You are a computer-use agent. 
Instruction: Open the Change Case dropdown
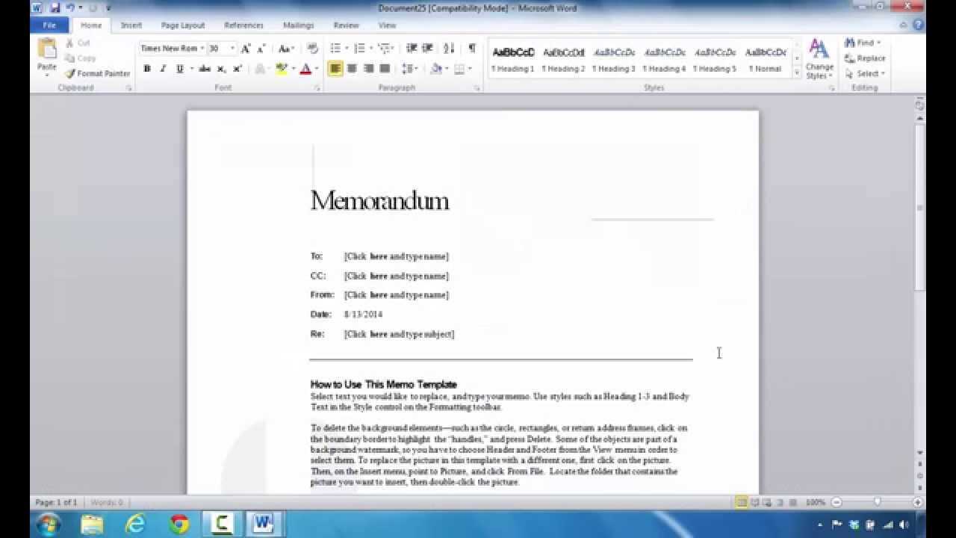coord(286,49)
